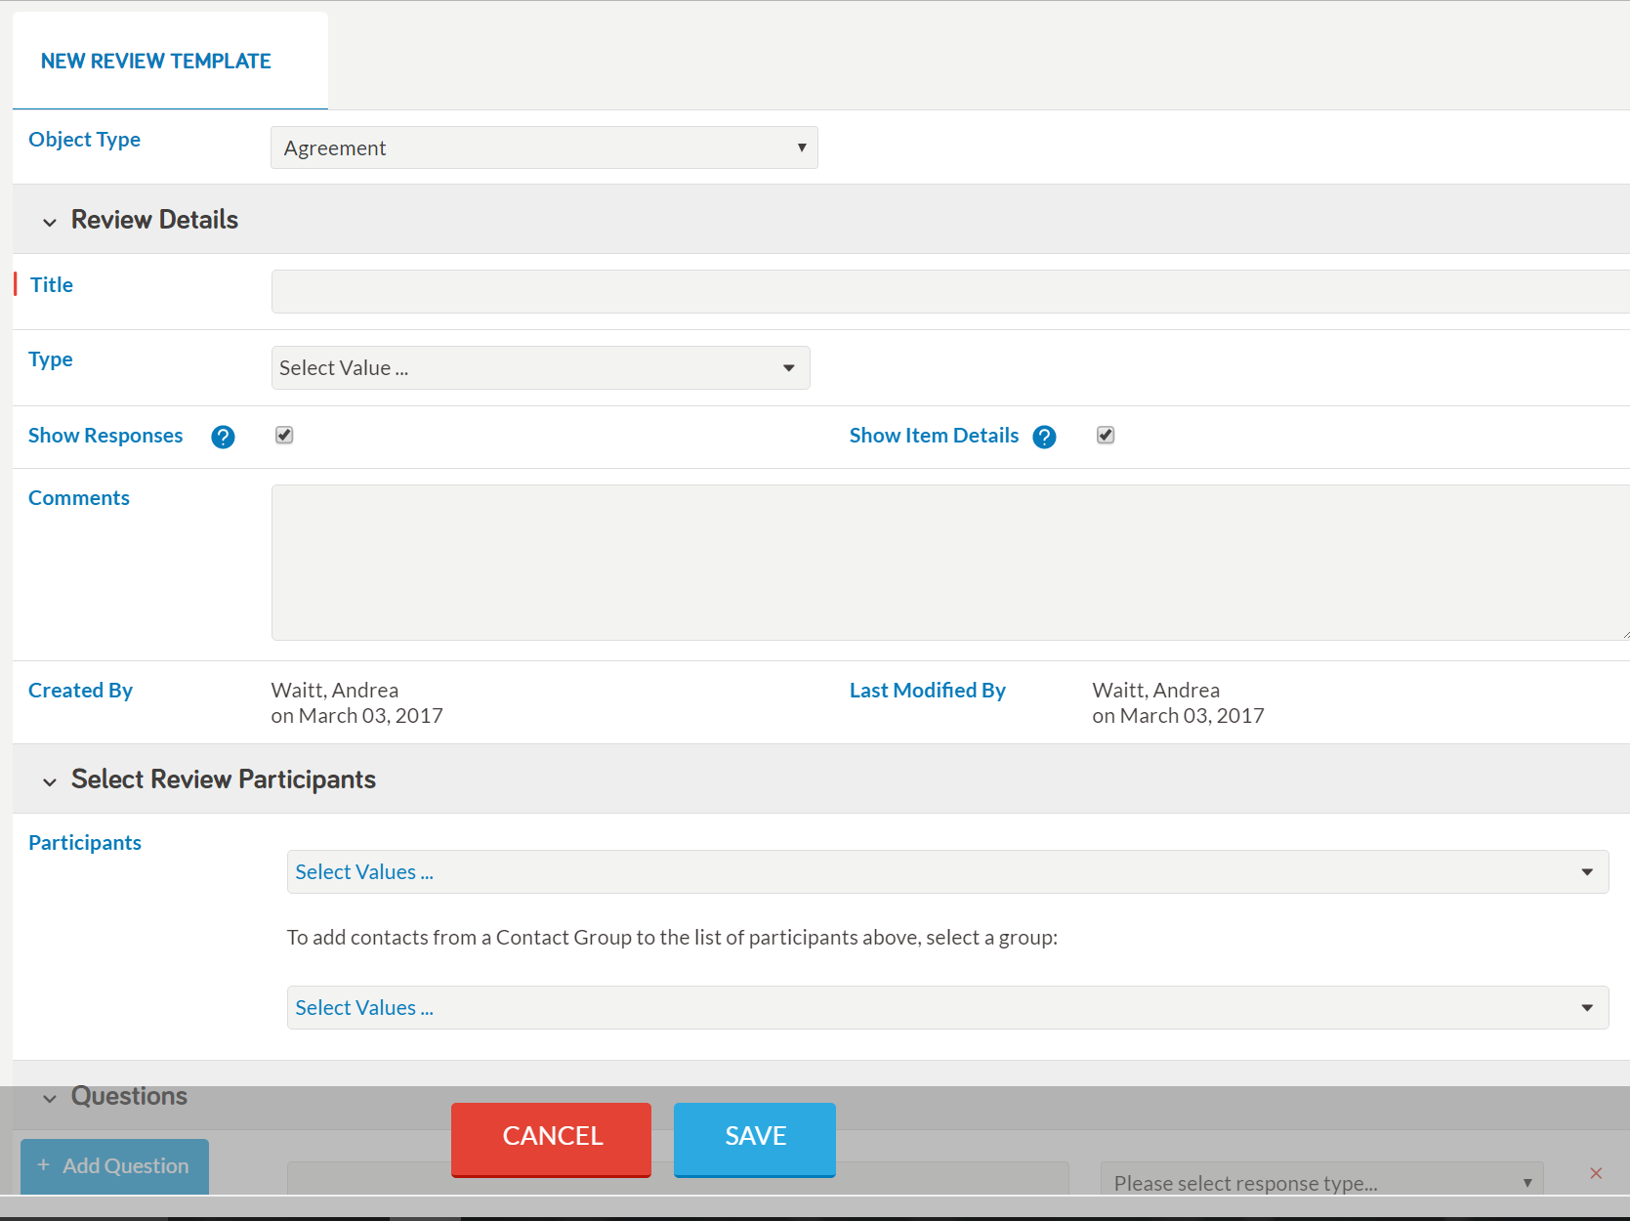Focus the Title input field
The width and height of the screenshot is (1630, 1221).
[x=950, y=291]
